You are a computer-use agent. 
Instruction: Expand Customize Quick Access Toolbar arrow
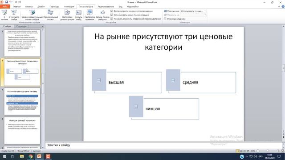(20, 2)
